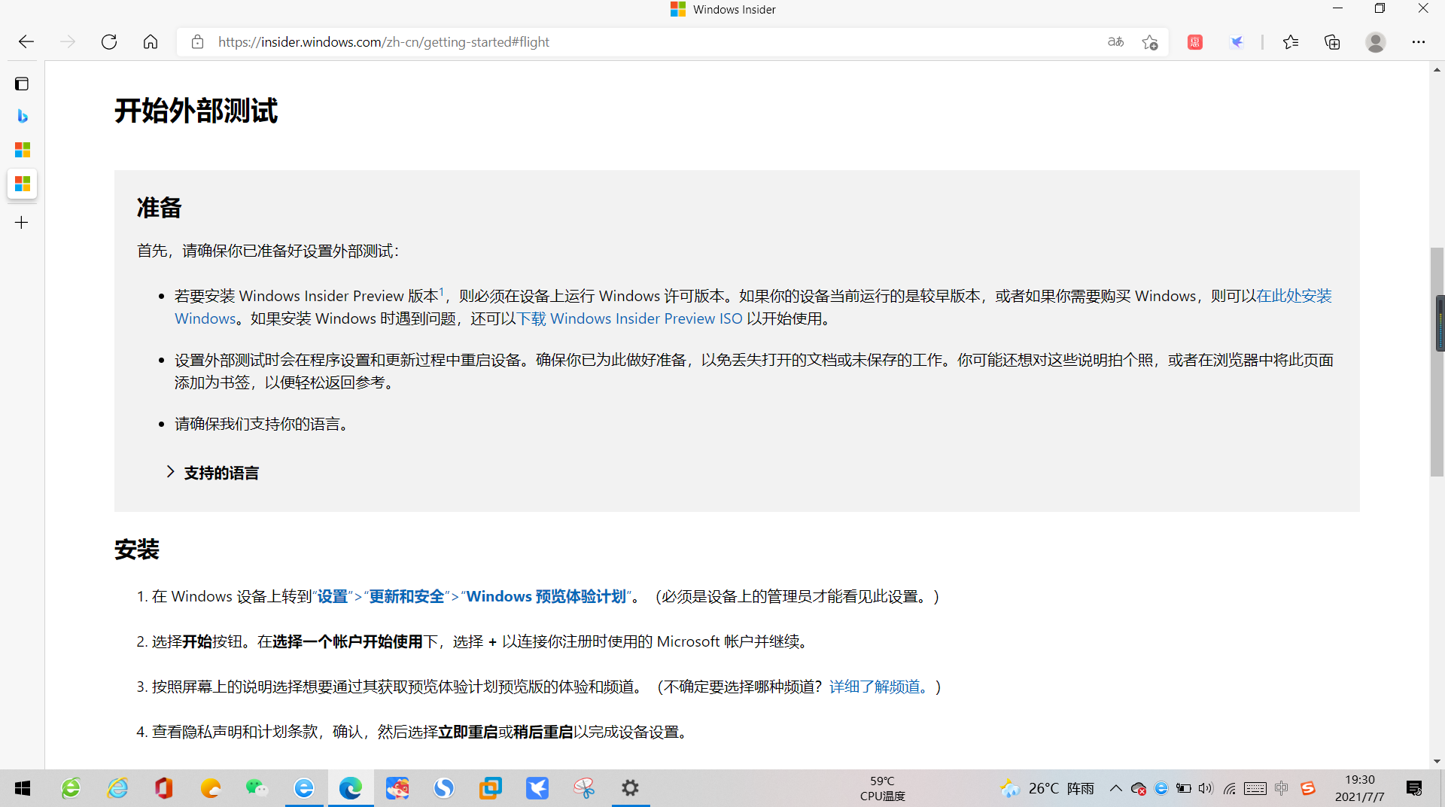Follow the '在此处安装 Windows' link
Screen dimensions: 1445x807
1294,296
